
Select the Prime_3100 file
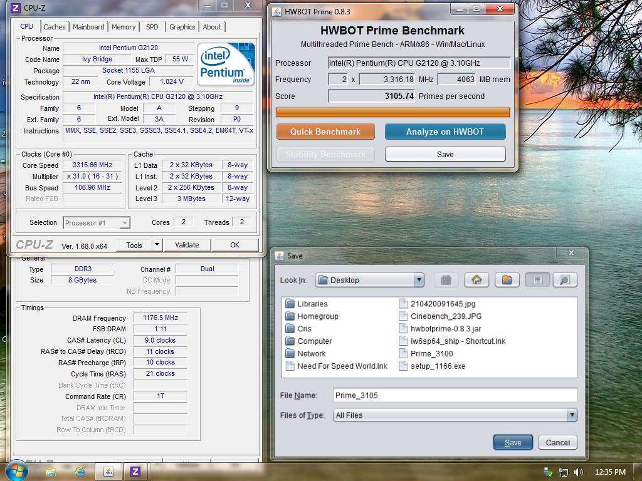[426, 353]
